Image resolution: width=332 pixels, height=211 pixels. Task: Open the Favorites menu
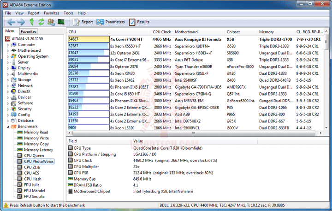52,13
